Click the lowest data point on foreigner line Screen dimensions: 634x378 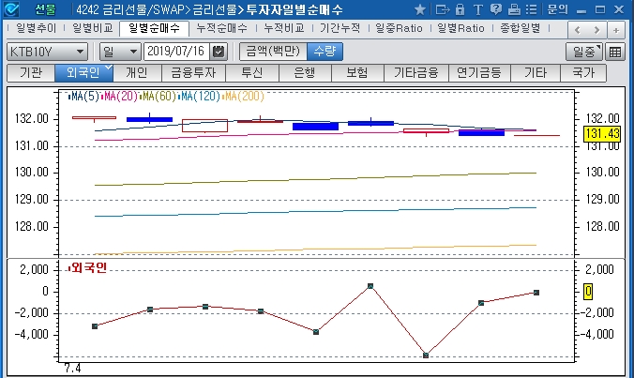point(426,355)
